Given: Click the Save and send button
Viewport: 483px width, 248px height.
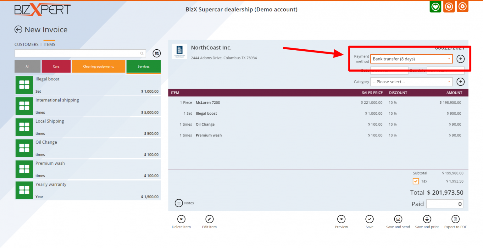Looking at the screenshot, I should point(398,219).
